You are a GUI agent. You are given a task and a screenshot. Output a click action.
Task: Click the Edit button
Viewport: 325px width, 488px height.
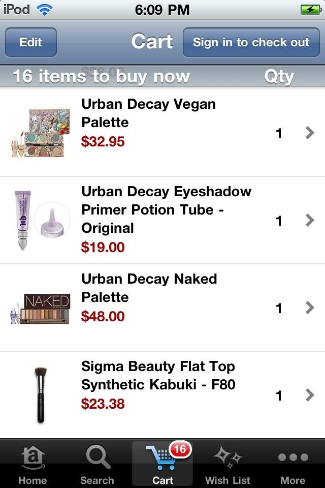tap(31, 42)
